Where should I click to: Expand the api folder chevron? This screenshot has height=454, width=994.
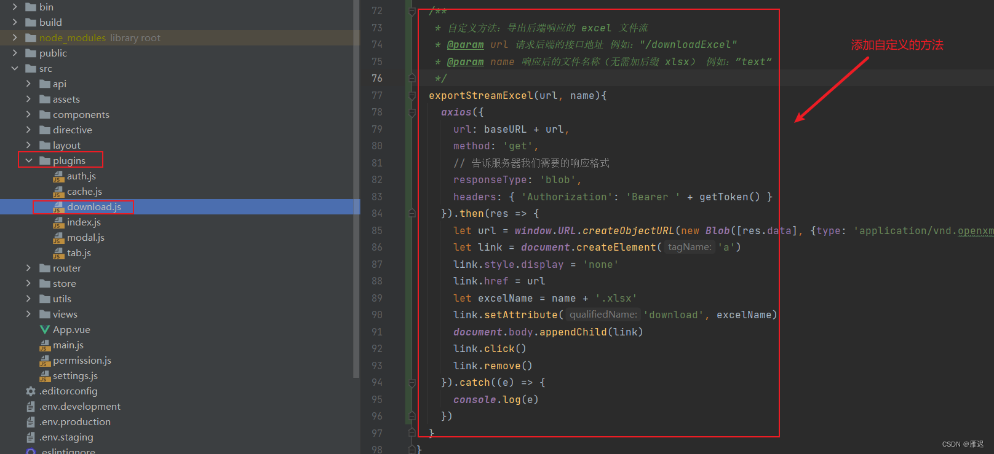tap(28, 84)
